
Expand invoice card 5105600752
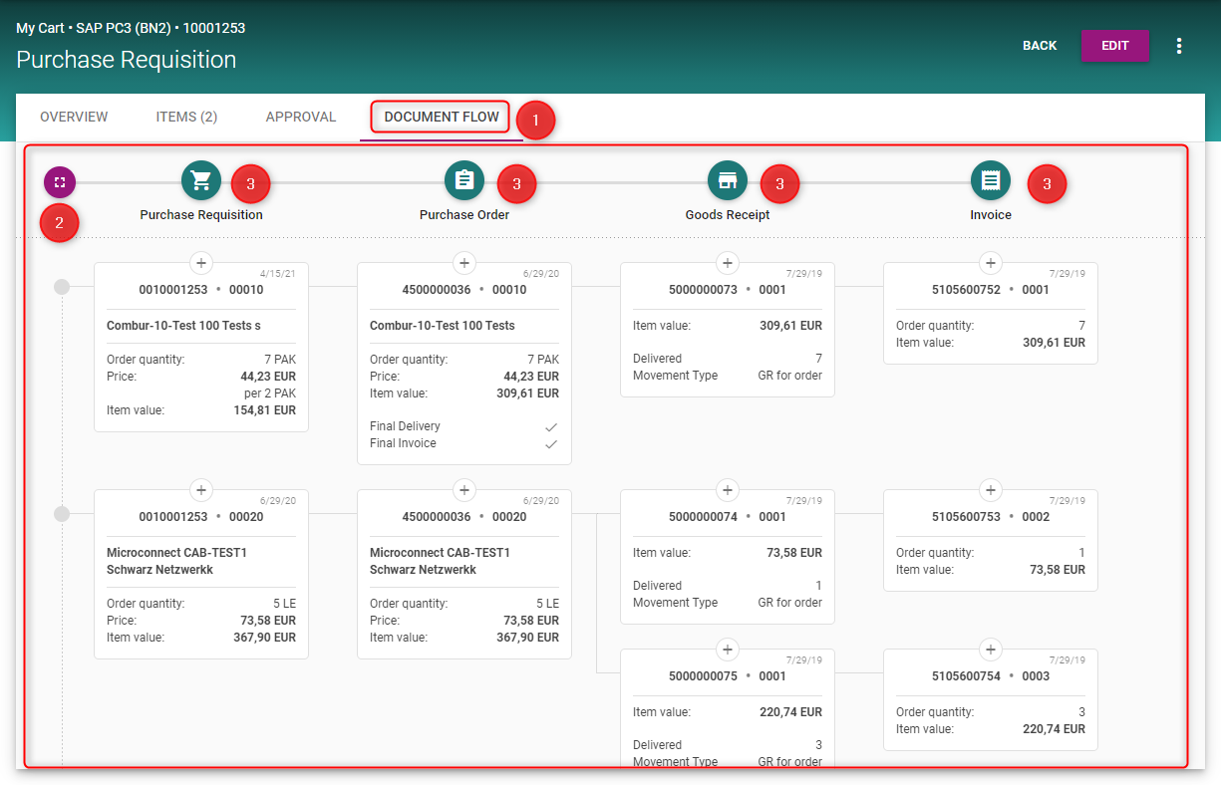[x=991, y=263]
